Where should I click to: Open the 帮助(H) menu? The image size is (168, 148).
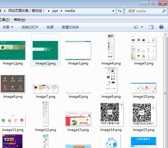[20, 20]
